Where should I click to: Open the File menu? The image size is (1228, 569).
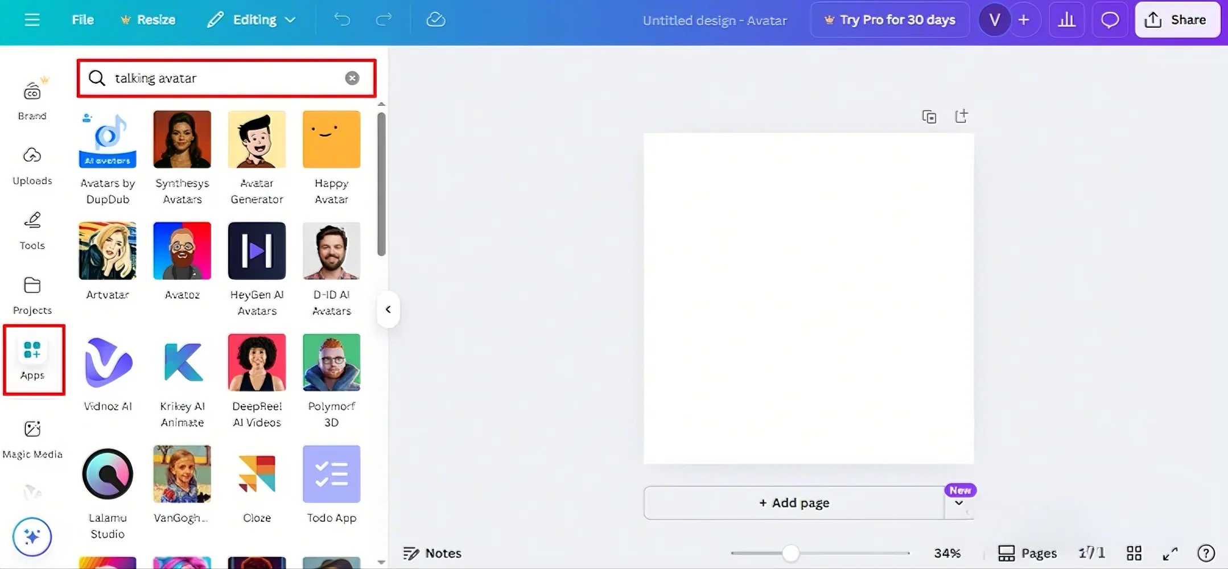click(x=83, y=20)
